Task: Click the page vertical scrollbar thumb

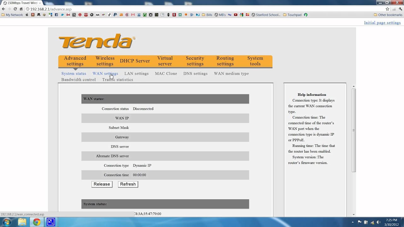Action: [353, 130]
